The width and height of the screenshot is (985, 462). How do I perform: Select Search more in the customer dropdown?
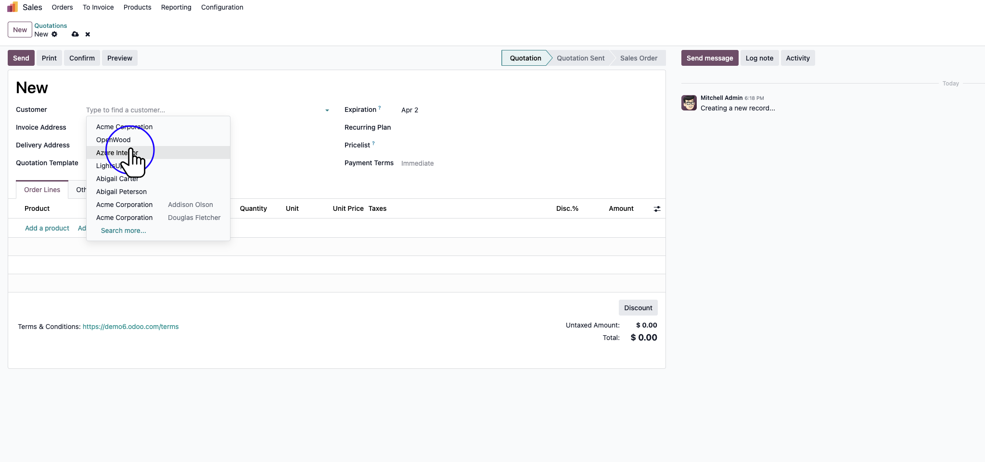(123, 231)
